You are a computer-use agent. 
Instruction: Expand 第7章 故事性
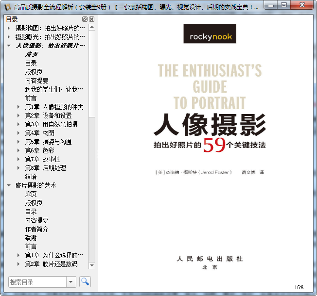tap(18, 159)
